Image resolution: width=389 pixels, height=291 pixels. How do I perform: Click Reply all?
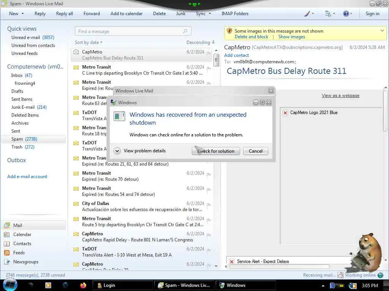[x=65, y=14]
